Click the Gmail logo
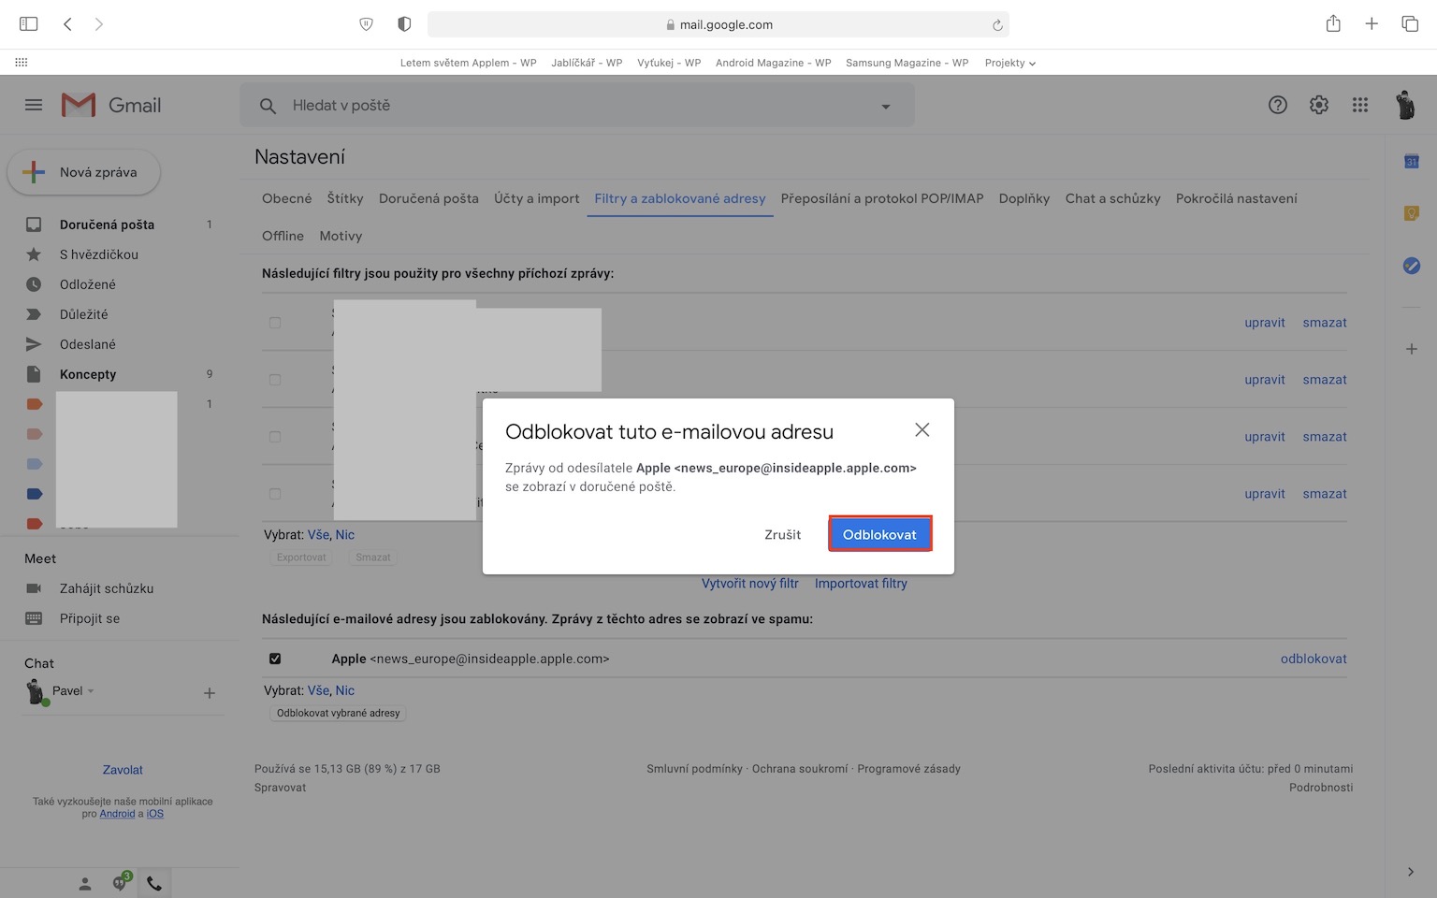 111,105
